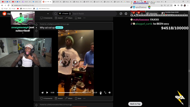The width and height of the screenshot is (190, 107).
Task: Upvote the post by u/OldConversation7802
Action: tap(36, 105)
